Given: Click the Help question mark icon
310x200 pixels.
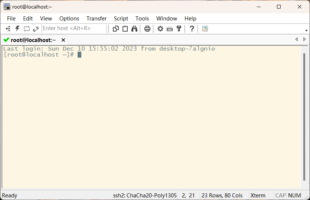Looking at the screenshot, I should (192, 29).
